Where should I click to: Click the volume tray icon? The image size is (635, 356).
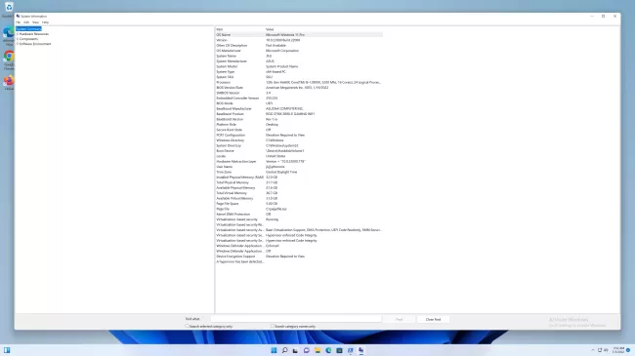[x=606, y=350]
